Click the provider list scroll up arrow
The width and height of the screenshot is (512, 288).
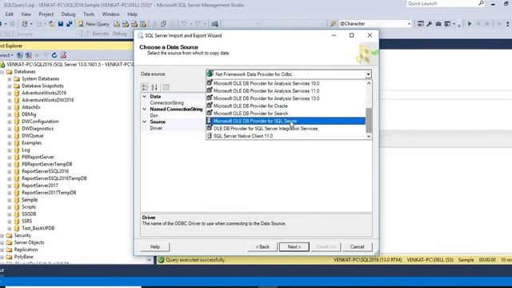pyautogui.click(x=369, y=83)
